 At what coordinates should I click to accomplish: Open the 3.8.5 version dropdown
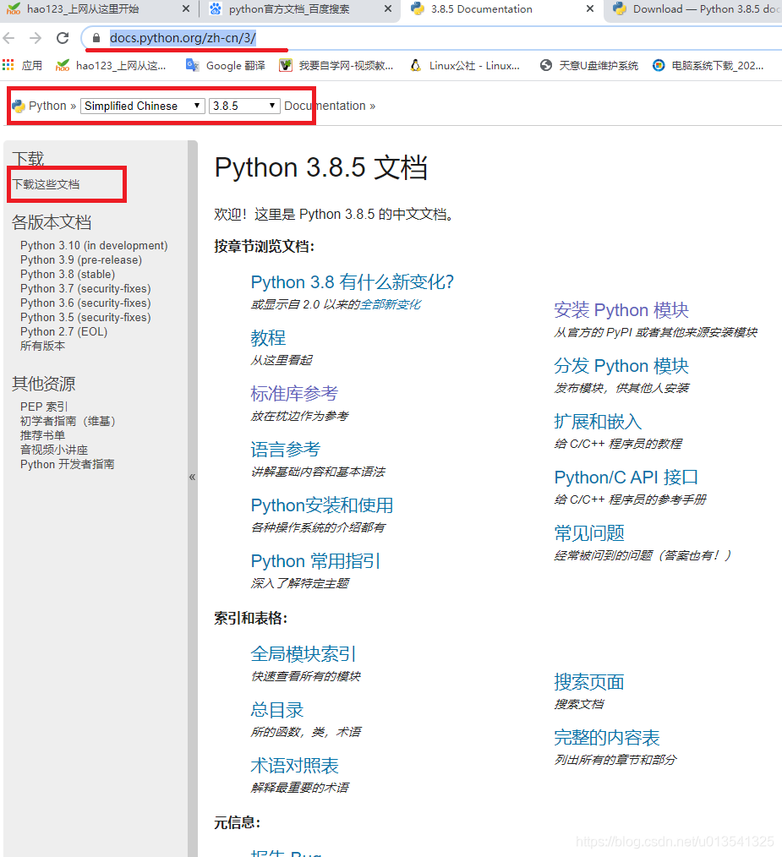tap(244, 106)
